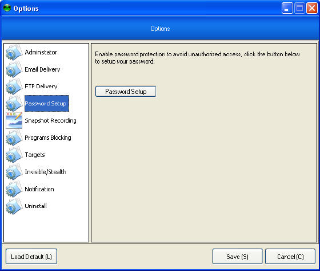Image resolution: width=320 pixels, height=271 pixels.
Task: Choose the Uninstall label in the list
Action: click(x=35, y=206)
